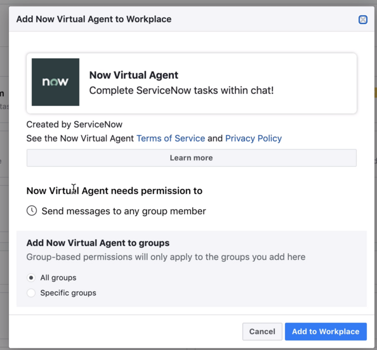Image resolution: width=377 pixels, height=350 pixels.
Task: Click the 'Now Virtual Agent' app title
Action: 134,75
